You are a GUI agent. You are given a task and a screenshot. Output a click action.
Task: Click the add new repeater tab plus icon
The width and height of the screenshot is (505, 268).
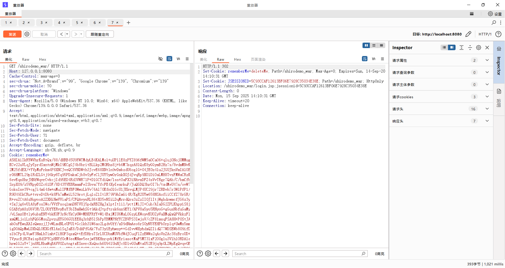pos(128,23)
